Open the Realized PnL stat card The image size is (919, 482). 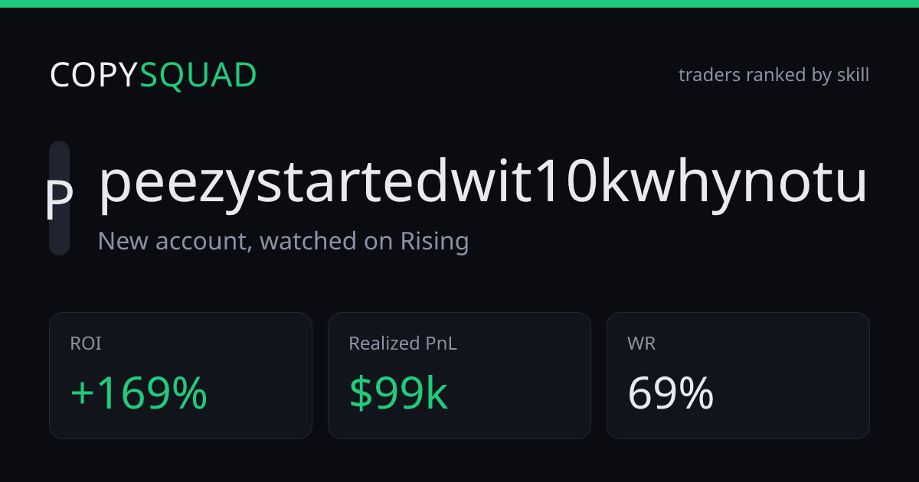[459, 376]
